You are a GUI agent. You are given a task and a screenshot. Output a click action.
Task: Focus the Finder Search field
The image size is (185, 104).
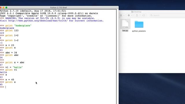coord(168,15)
